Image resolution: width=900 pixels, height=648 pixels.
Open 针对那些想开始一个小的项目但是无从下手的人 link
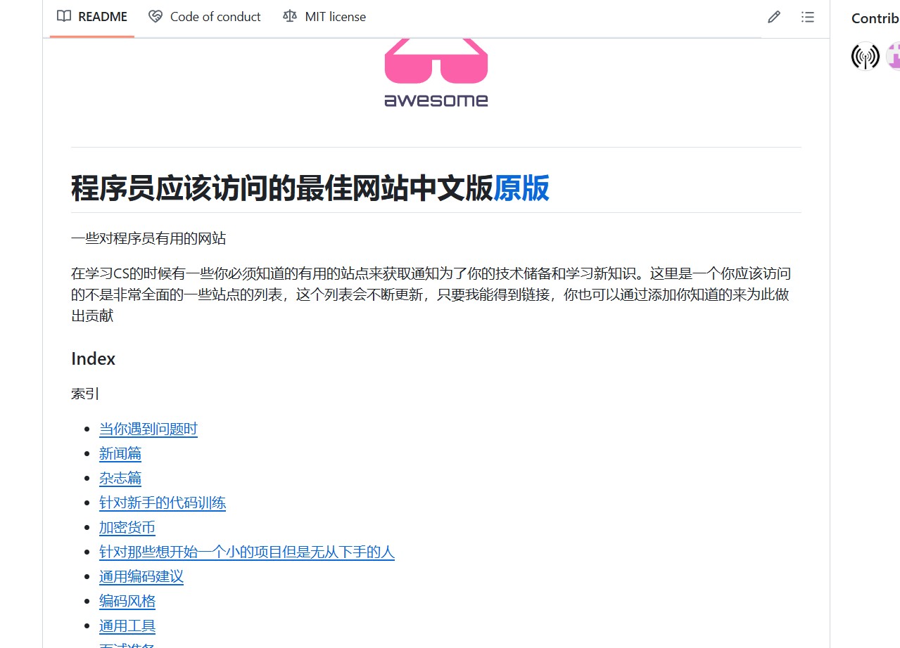tap(247, 552)
